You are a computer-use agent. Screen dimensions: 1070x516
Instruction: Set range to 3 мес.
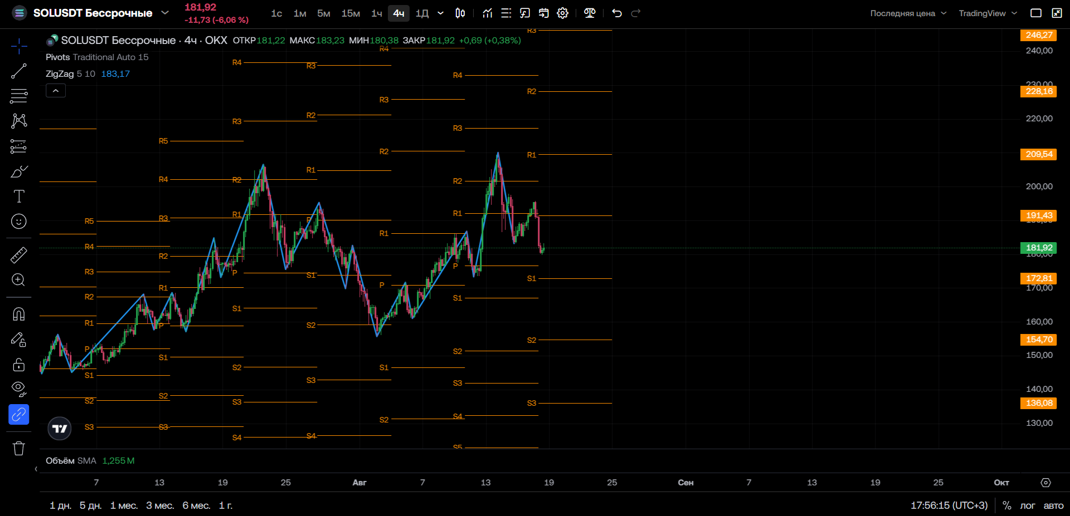pyautogui.click(x=160, y=505)
